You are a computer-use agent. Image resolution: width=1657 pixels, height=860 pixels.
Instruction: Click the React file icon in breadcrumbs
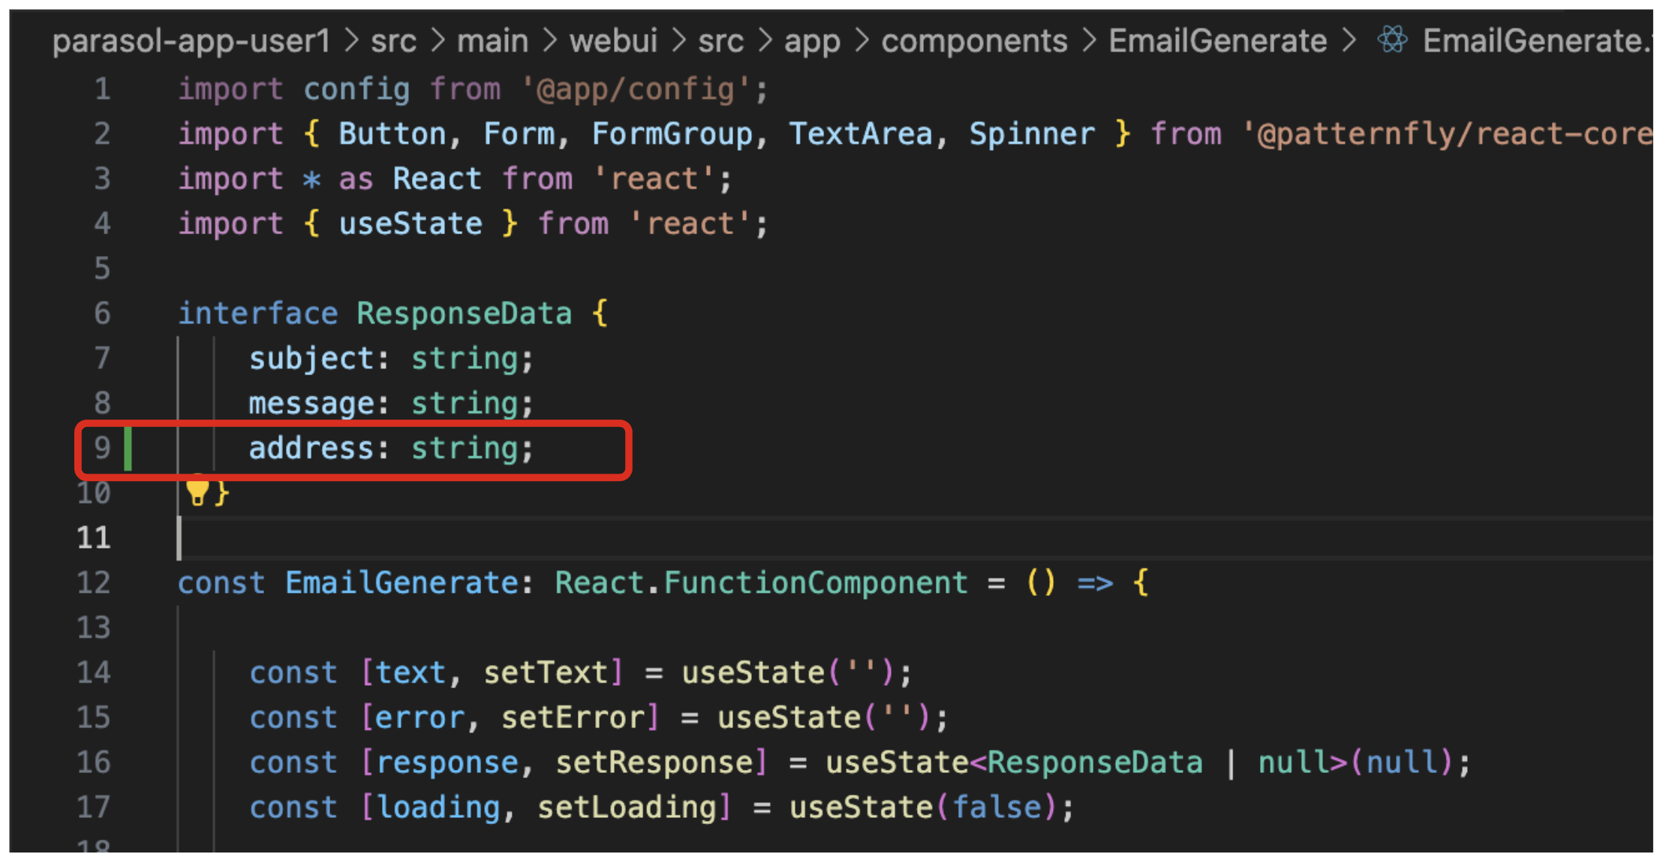pos(1392,40)
